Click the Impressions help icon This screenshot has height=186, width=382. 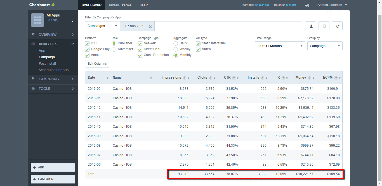[x=185, y=78]
